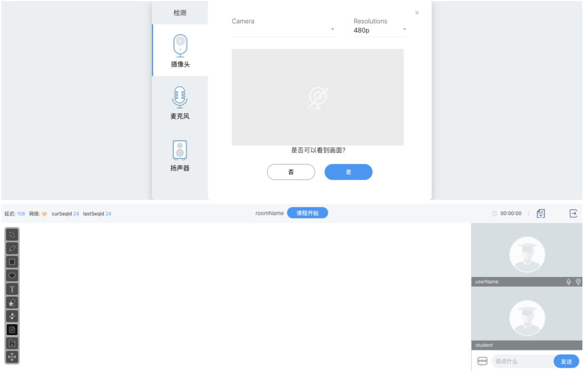
Task: Open the emoji picker in the chat box
Action: point(482,361)
